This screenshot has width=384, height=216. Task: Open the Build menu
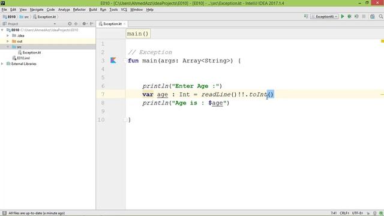coord(93,10)
